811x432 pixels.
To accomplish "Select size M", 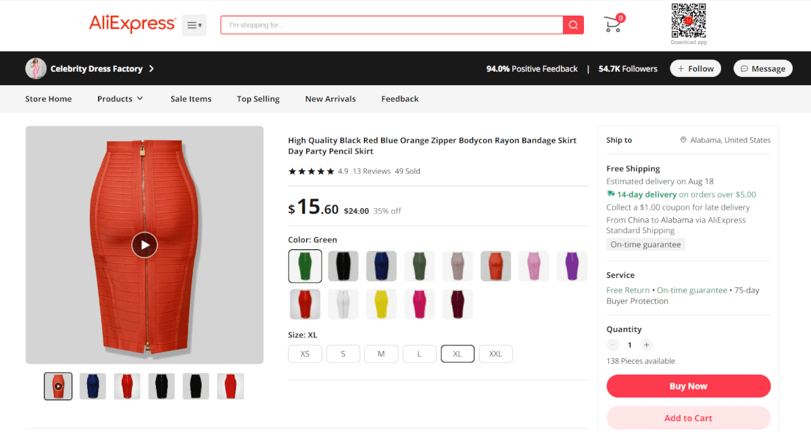I will click(381, 354).
